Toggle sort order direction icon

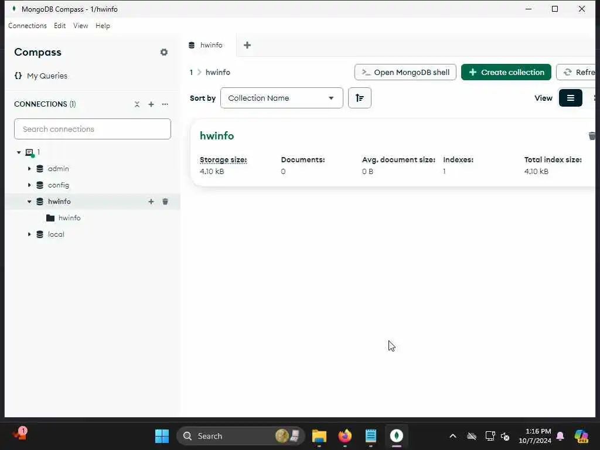(x=360, y=98)
